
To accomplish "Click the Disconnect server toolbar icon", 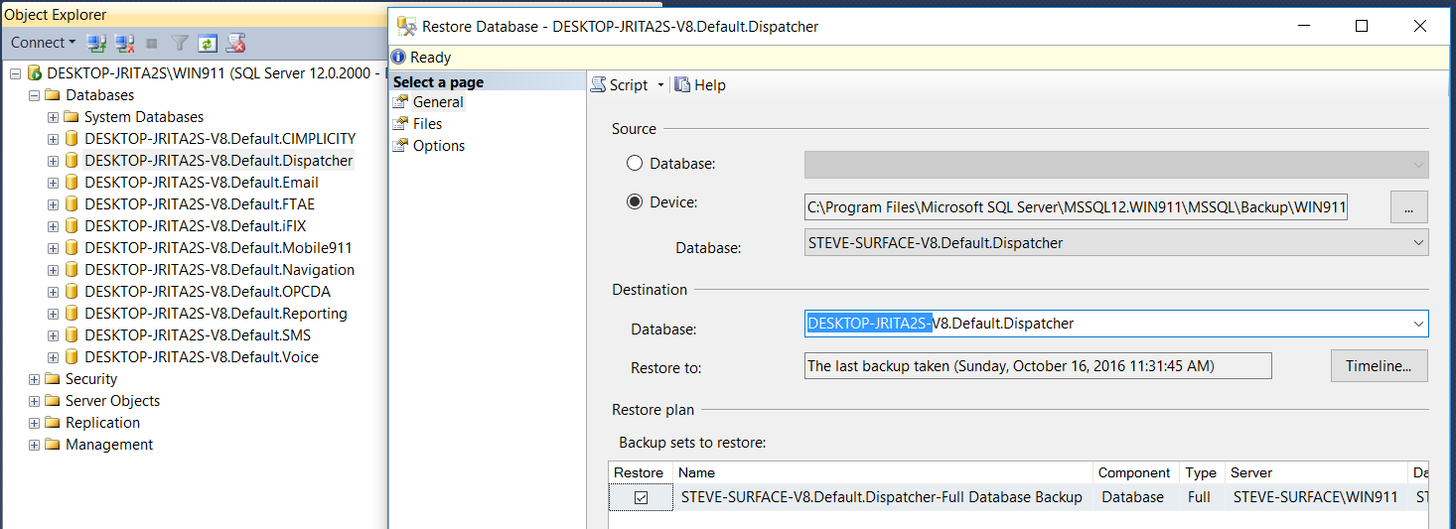I will pyautogui.click(x=125, y=43).
